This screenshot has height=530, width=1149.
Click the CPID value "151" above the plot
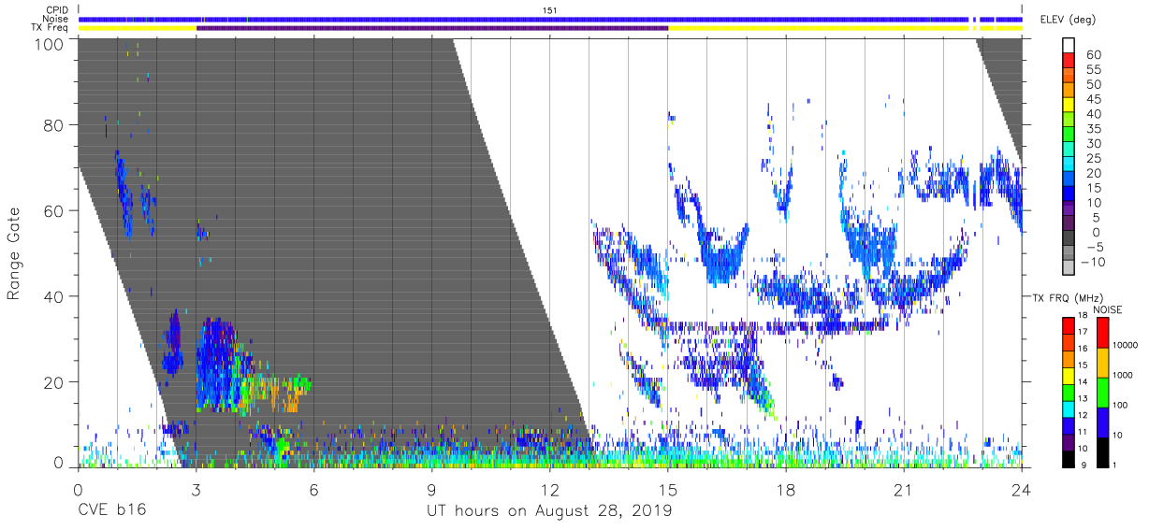550,10
